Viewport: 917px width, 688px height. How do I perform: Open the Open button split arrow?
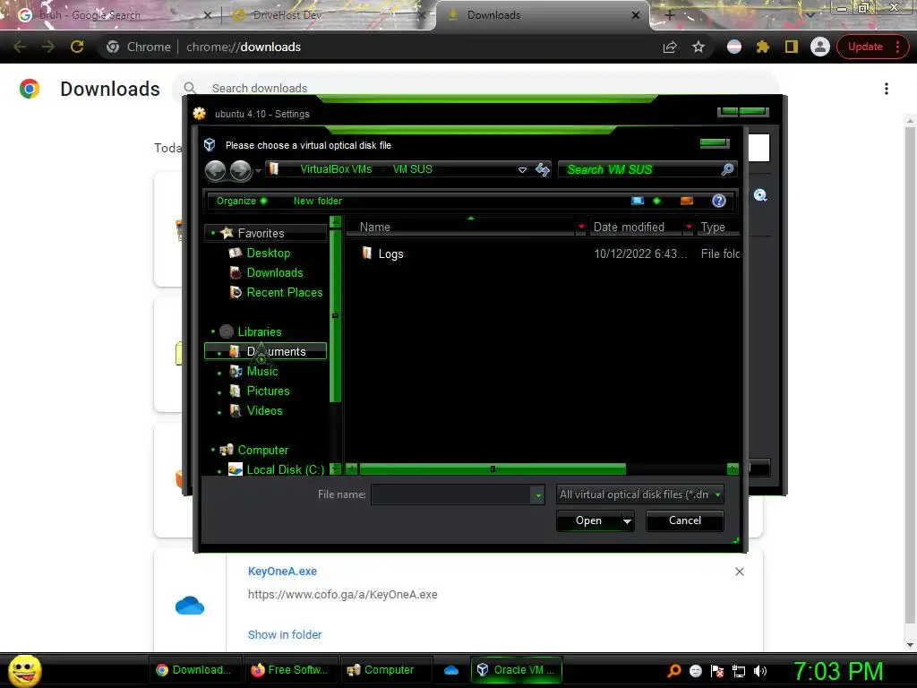tap(627, 520)
